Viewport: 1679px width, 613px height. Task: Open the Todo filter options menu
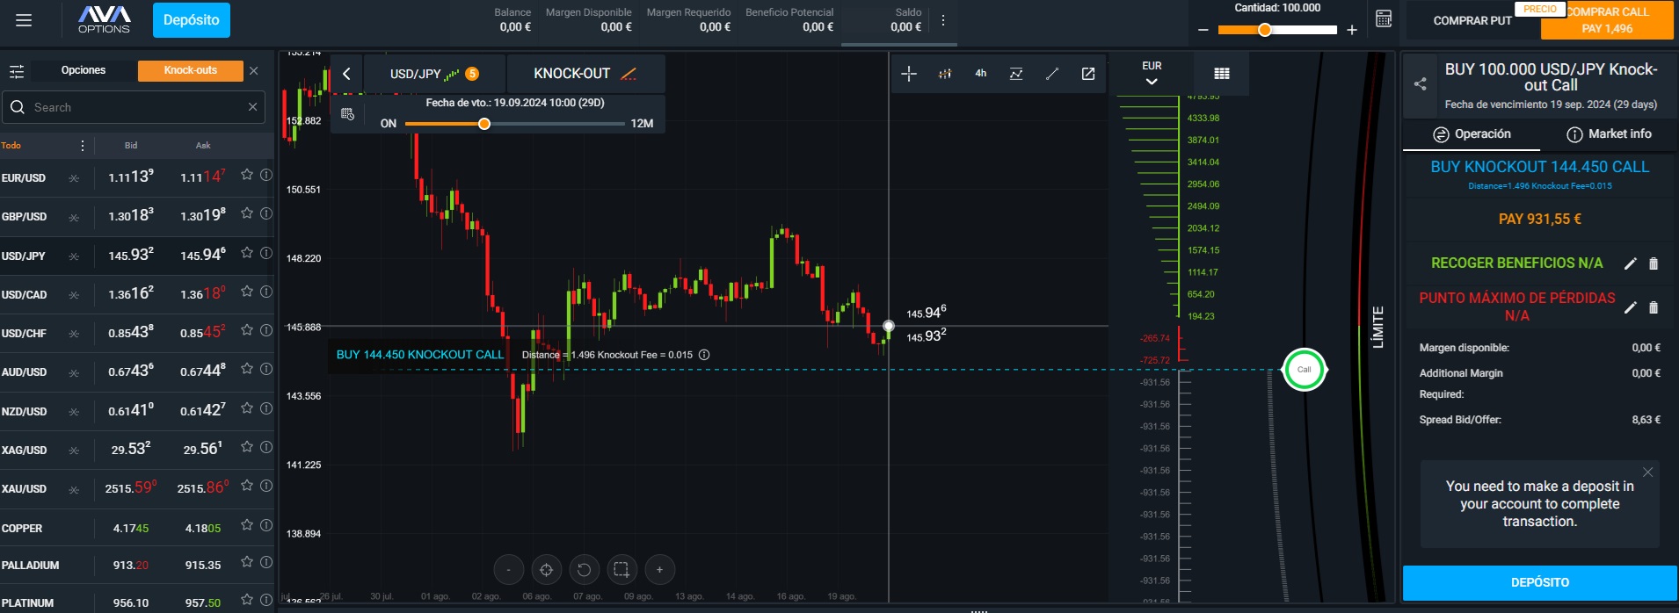[x=83, y=146]
